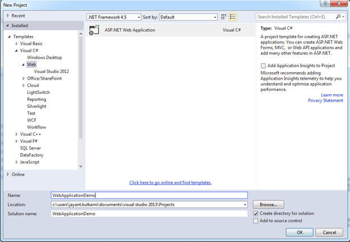Expand the Visual C++ node arrow
Image resolution: width=350 pixels, height=242 pixels.
16,134
